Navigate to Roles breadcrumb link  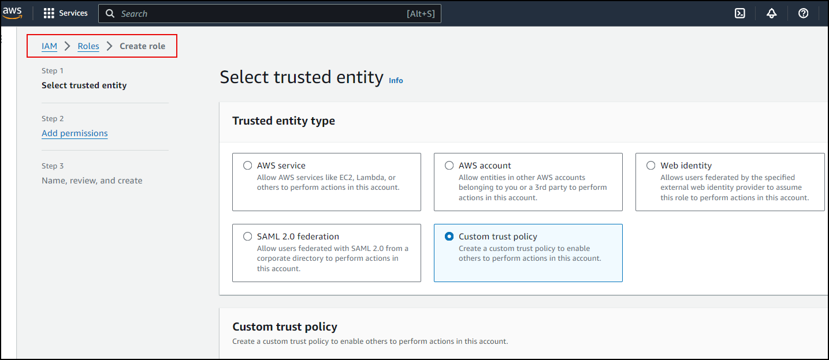[x=88, y=46]
